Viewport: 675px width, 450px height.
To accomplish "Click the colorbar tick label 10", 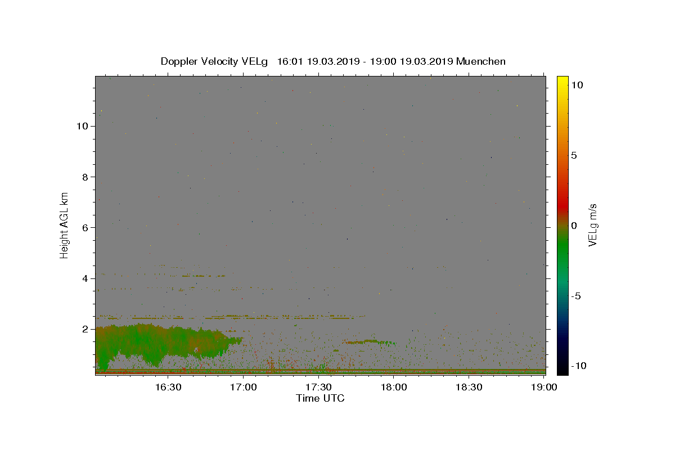I will pos(577,84).
